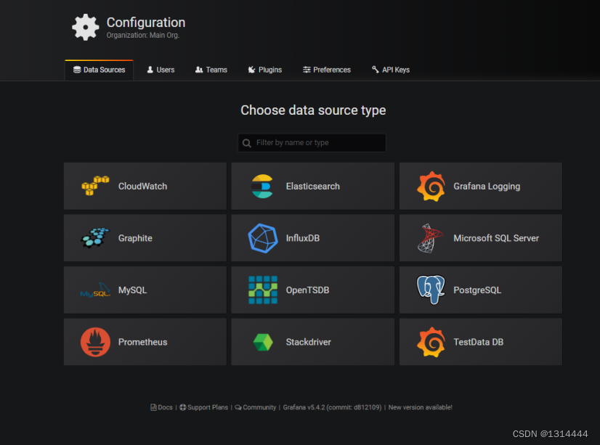Viewport: 600px width, 445px height.
Task: Pick the OpenTSDB label
Action: click(307, 290)
